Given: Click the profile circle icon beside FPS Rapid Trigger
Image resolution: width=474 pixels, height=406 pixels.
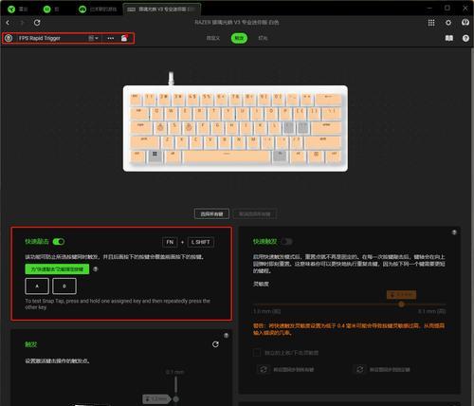Looking at the screenshot, I should 9,38.
